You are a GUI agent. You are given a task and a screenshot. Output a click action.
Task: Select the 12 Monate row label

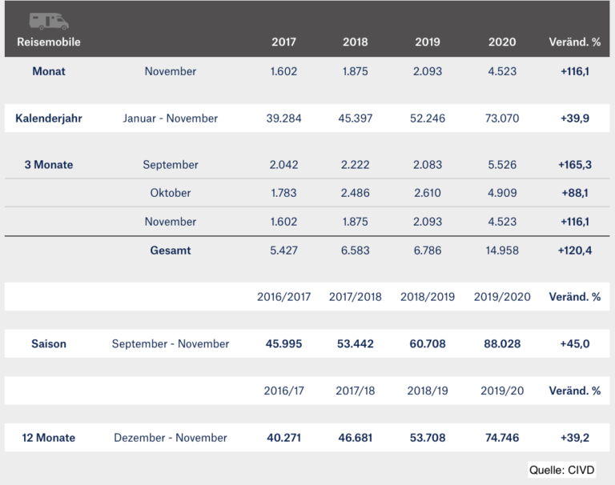(49, 438)
